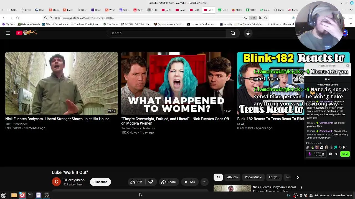
Task: Dislike the Luke "Work It Out" video
Action: click(151, 182)
